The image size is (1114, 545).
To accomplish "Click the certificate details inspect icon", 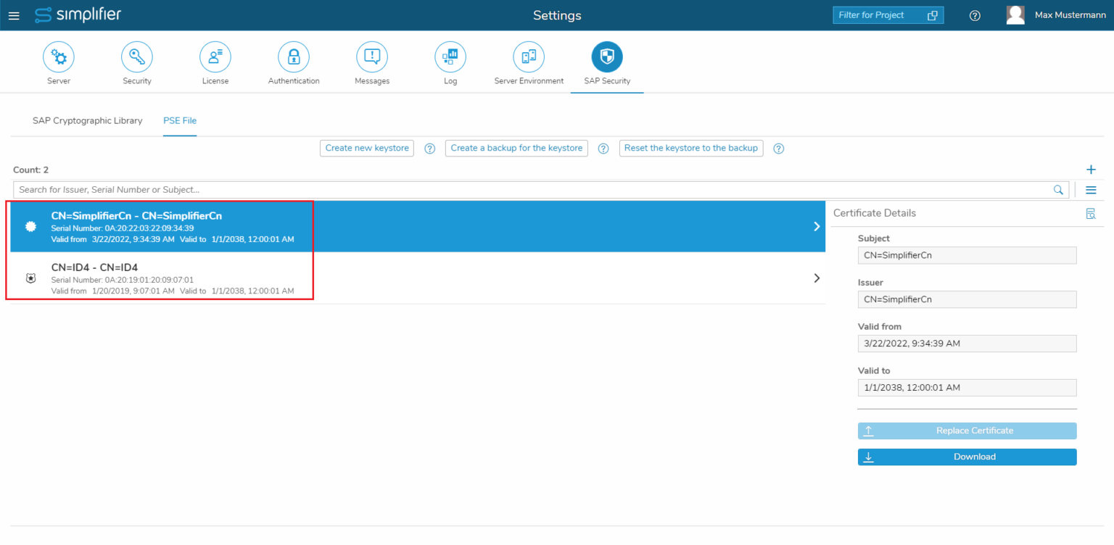I will click(1091, 212).
